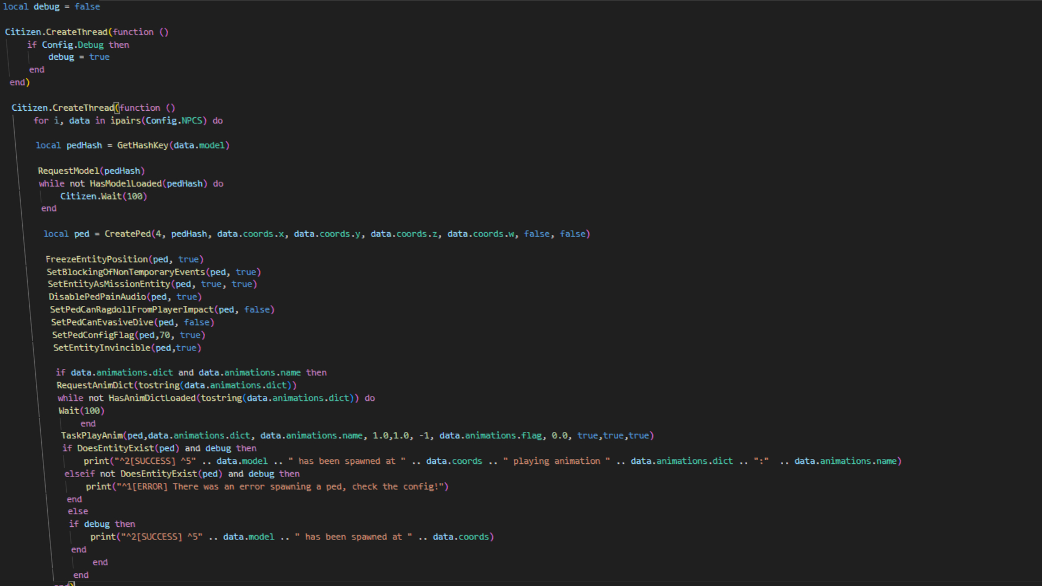Place cursor on FreezeEntityPosition line
Screen dimensions: 1042x586
click(x=97, y=259)
